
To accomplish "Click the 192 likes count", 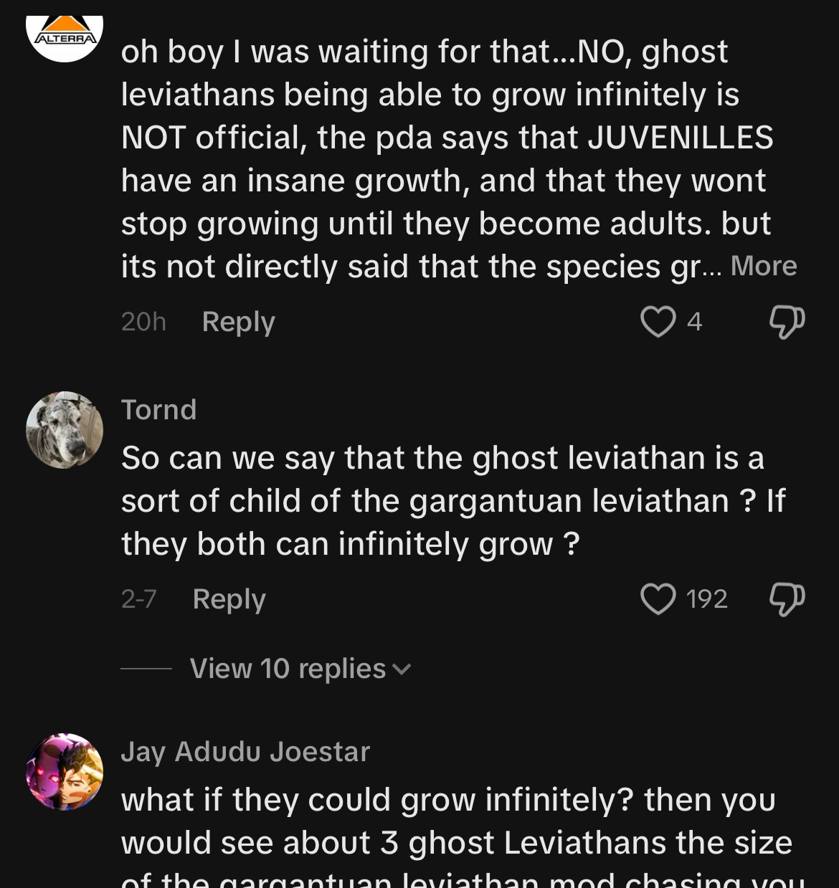I will click(x=706, y=599).
